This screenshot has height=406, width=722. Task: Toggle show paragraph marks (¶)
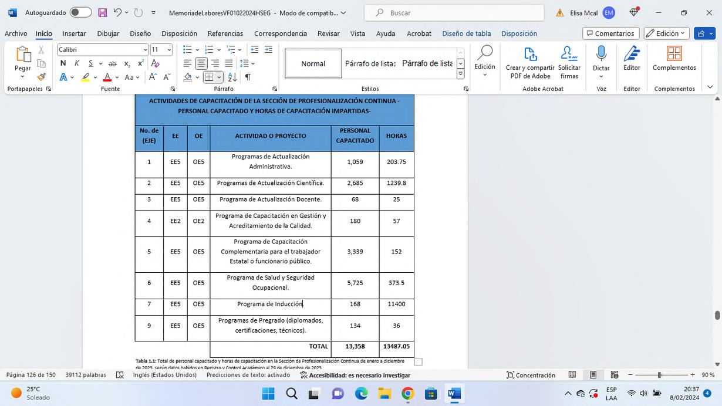click(248, 77)
